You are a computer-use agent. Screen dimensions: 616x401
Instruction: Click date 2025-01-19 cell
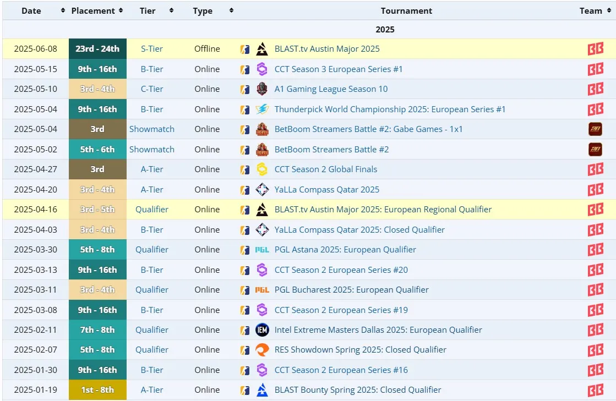[x=36, y=390]
